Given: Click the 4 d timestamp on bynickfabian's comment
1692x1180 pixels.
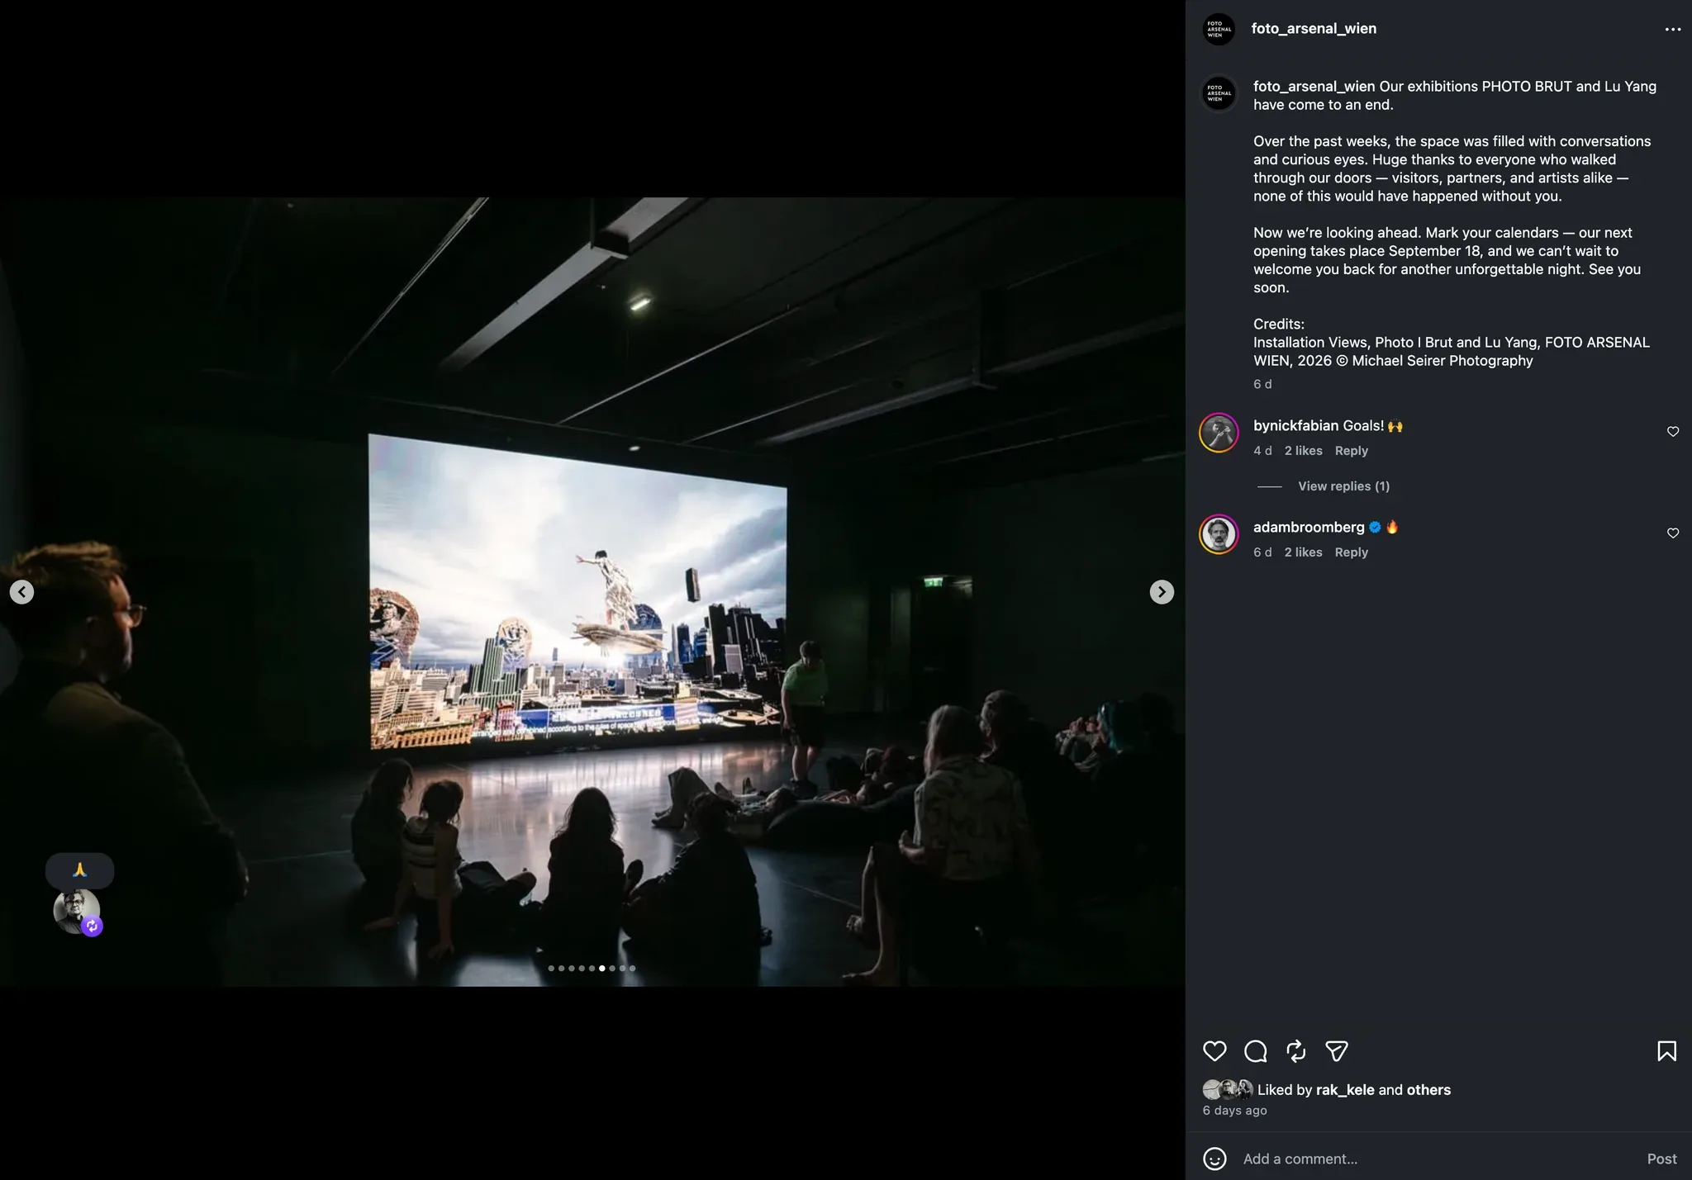Looking at the screenshot, I should coord(1262,451).
